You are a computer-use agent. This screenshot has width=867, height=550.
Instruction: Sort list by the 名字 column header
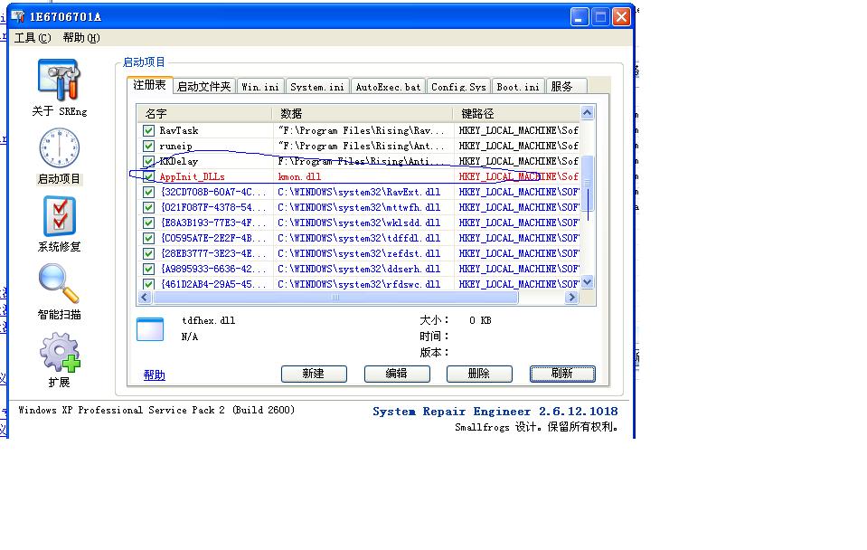(x=204, y=114)
